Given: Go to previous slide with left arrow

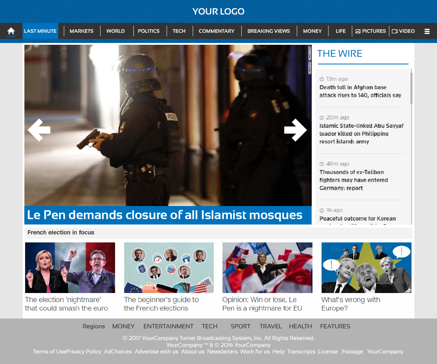Looking at the screenshot, I should pyautogui.click(x=39, y=130).
